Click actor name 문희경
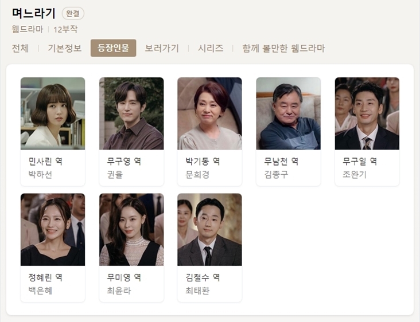The width and height of the screenshot is (420, 322). coord(197,174)
